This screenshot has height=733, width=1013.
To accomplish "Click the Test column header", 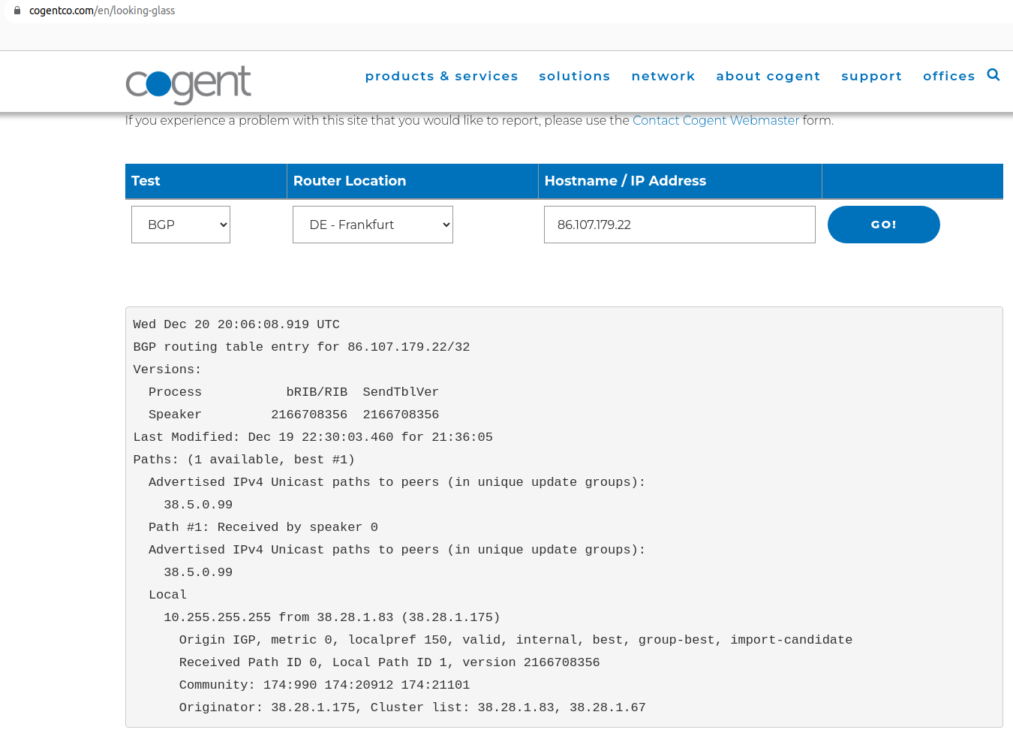I will pos(146,181).
